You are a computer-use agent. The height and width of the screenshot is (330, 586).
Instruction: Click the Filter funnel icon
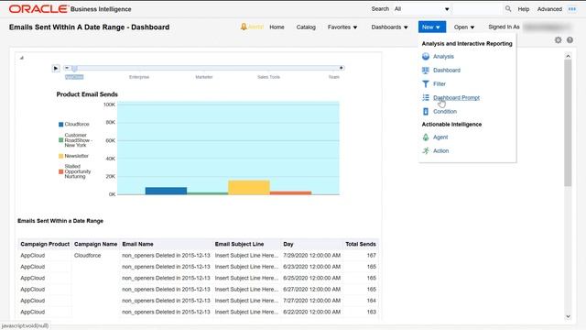[x=426, y=83]
